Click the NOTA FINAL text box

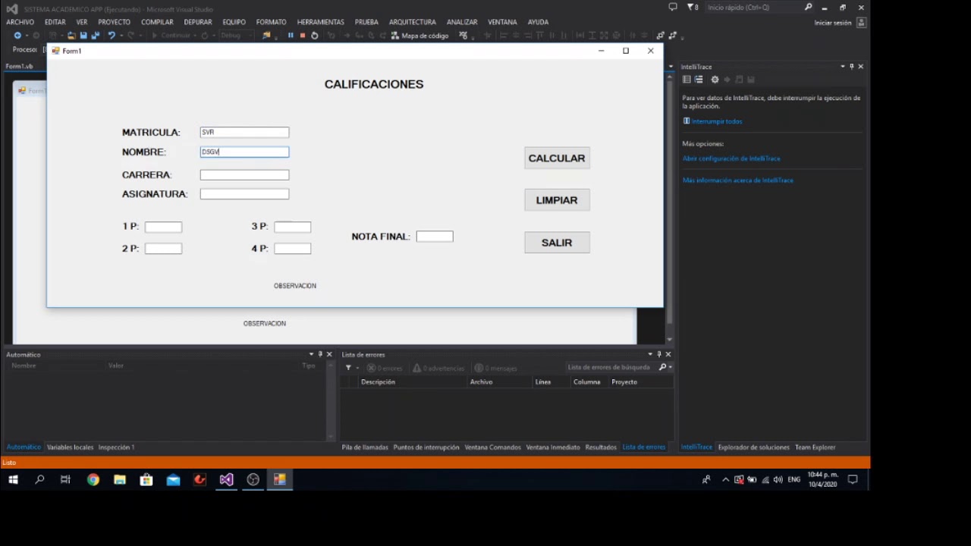click(x=435, y=237)
